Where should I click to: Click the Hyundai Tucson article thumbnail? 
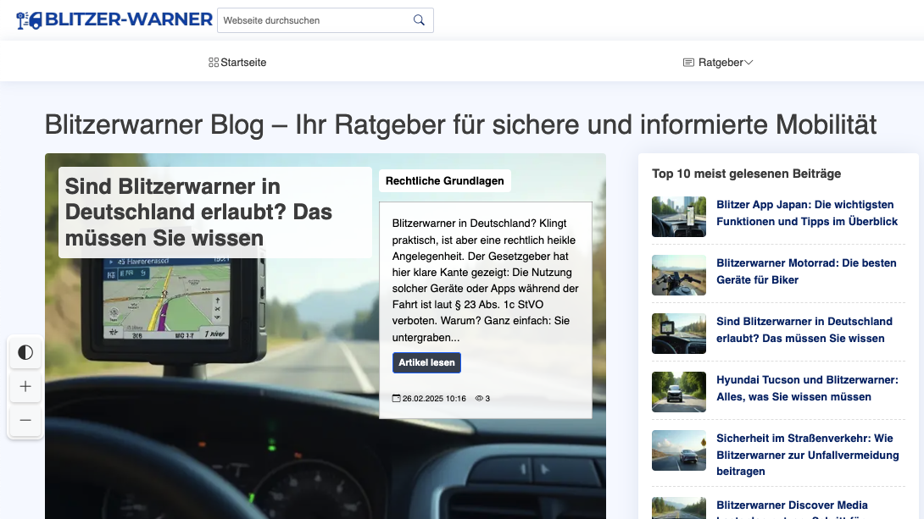(678, 392)
